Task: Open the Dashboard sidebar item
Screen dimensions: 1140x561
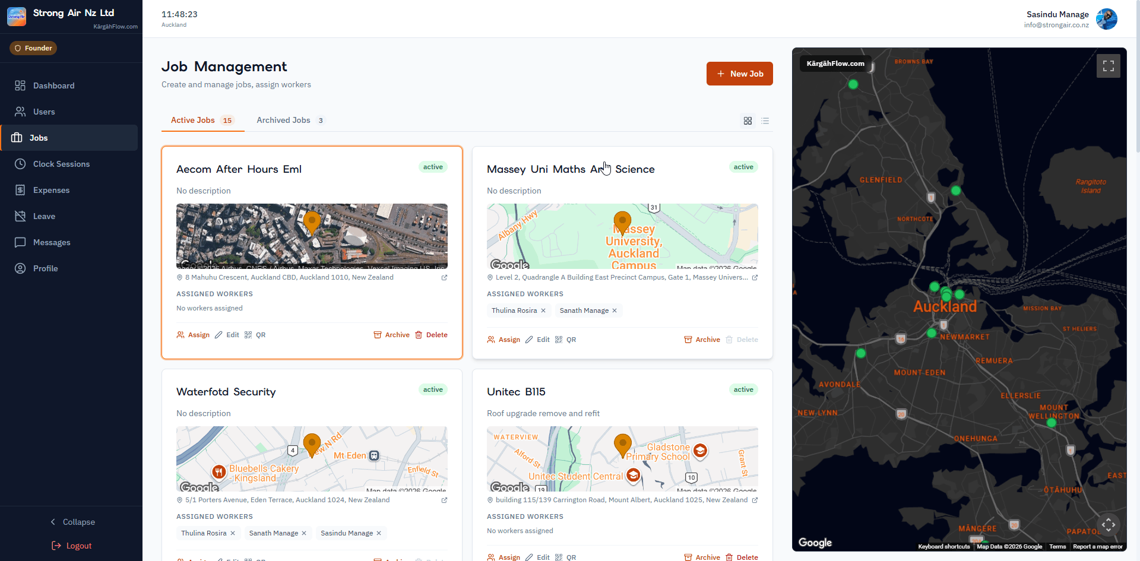Action: click(71, 85)
